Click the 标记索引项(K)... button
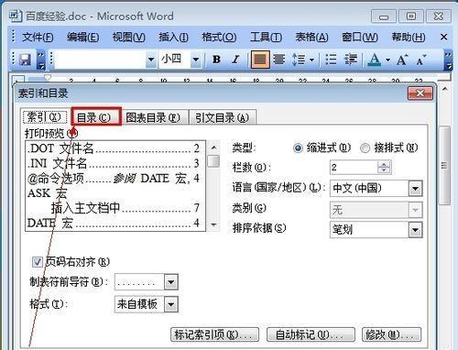This screenshot has width=458, height=350. pos(215,335)
